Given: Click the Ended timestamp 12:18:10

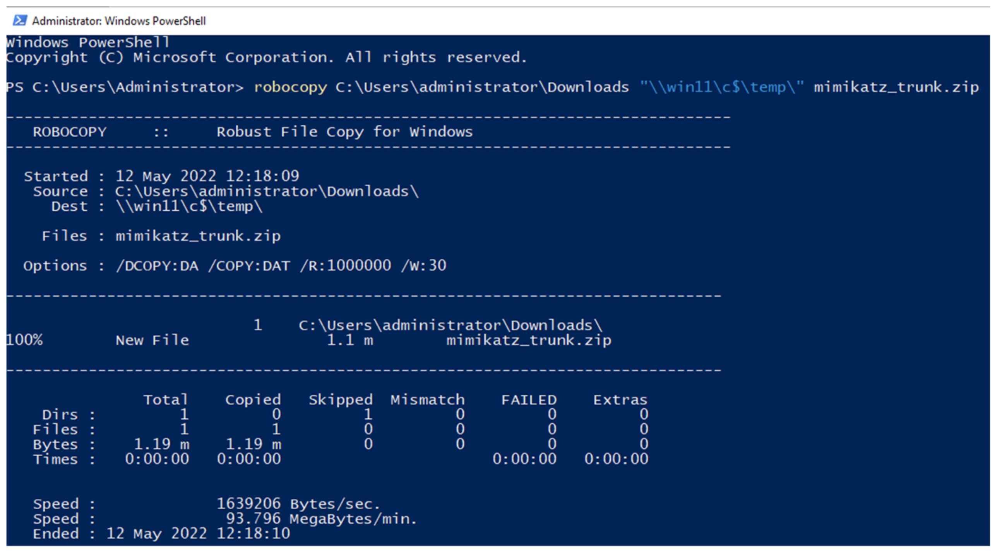Looking at the screenshot, I should 253,534.
